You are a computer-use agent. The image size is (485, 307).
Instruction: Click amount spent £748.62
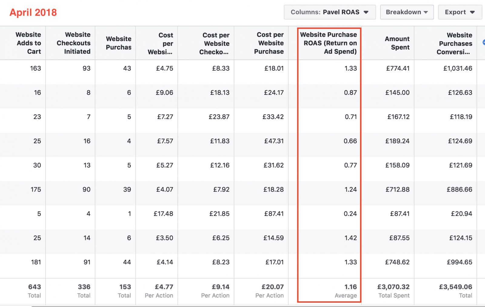[397, 262]
